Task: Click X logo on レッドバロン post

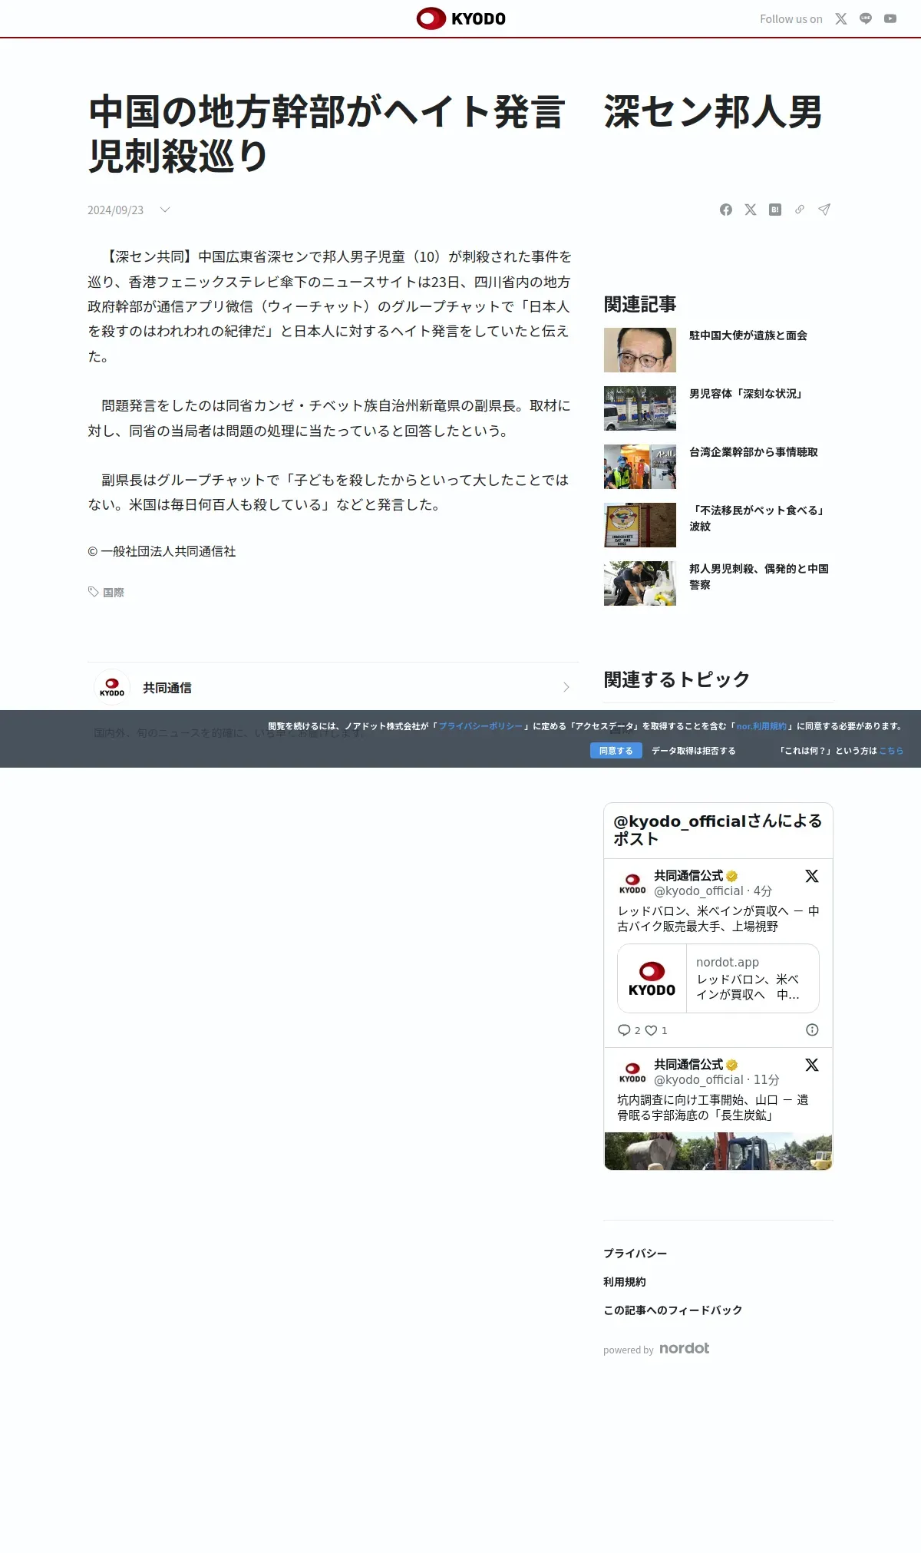Action: pos(812,876)
